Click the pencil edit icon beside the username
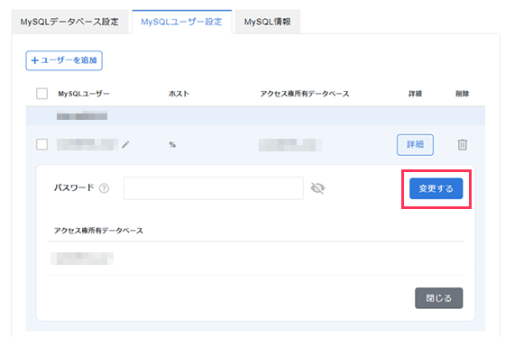This screenshot has width=505, height=337. click(125, 144)
